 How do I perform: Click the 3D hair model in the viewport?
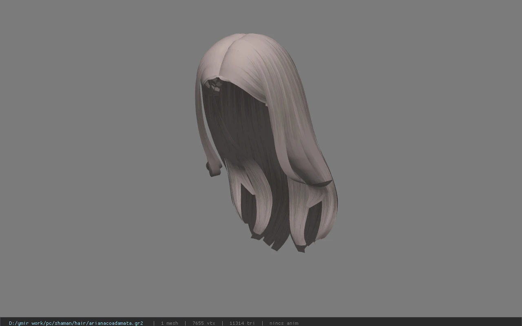(266, 143)
